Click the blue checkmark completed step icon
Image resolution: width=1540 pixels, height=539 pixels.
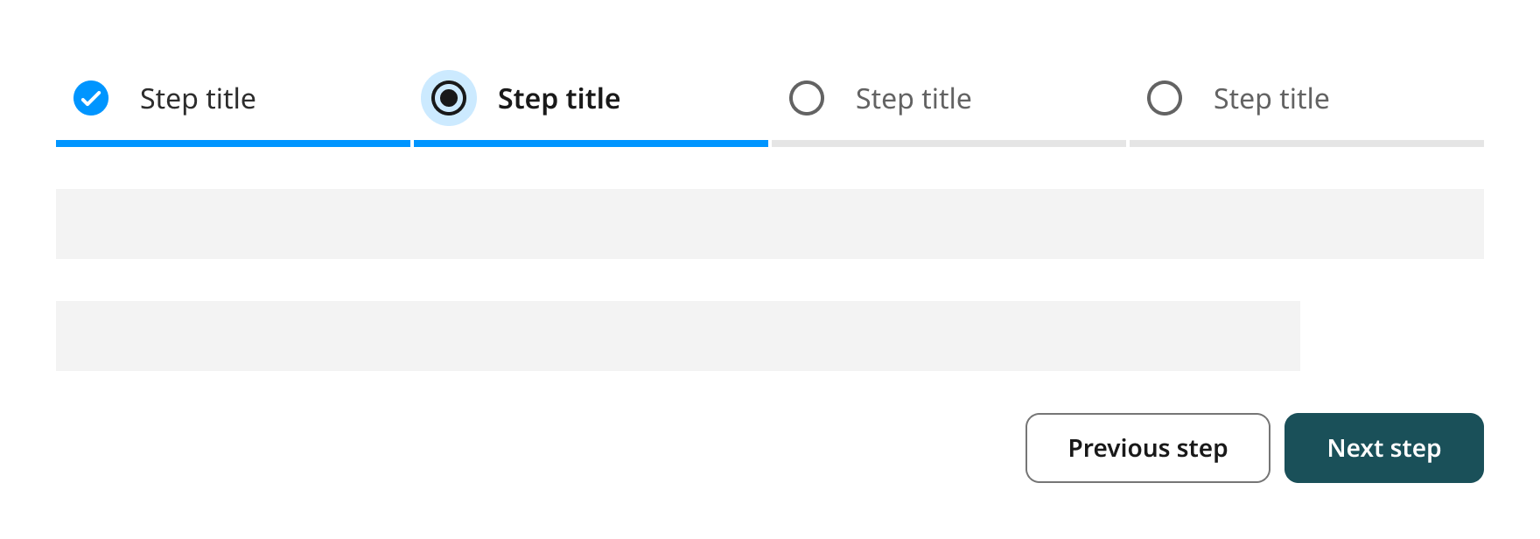click(x=91, y=98)
